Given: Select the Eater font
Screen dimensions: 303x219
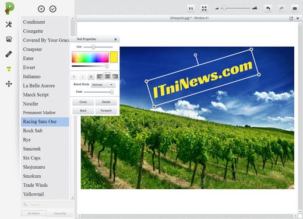Looking at the screenshot, I should (45, 58).
